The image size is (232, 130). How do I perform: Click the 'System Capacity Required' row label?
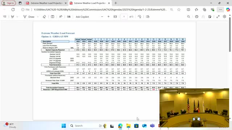pyautogui.click(x=55, y=50)
